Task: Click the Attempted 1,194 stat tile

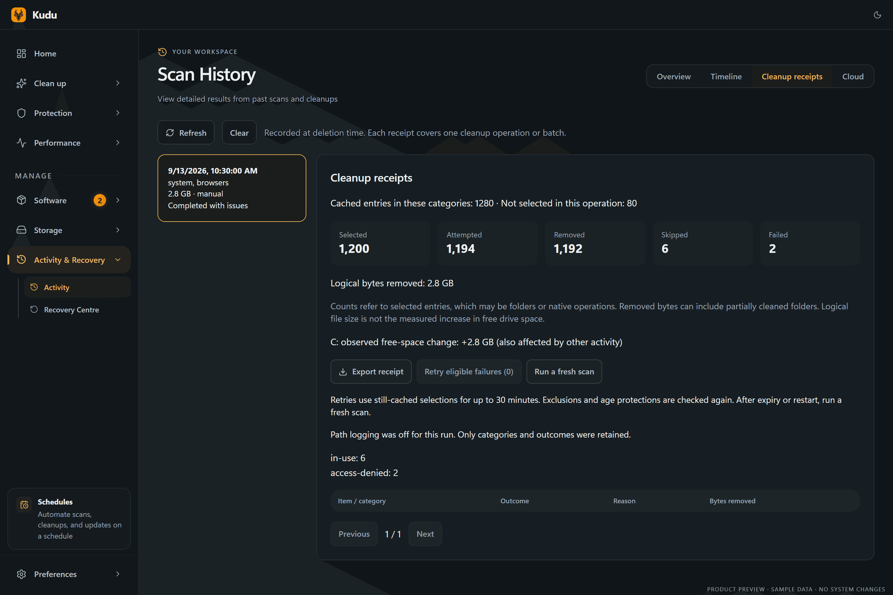Action: point(488,243)
